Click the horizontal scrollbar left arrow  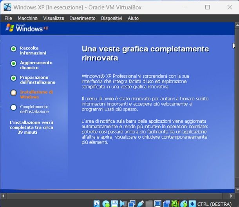(3, 196)
